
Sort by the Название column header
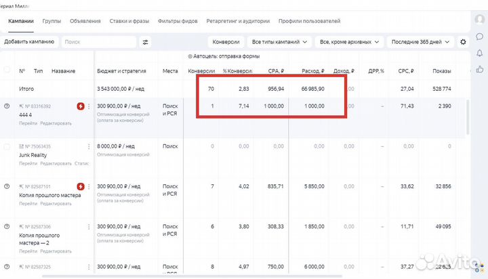click(x=64, y=71)
